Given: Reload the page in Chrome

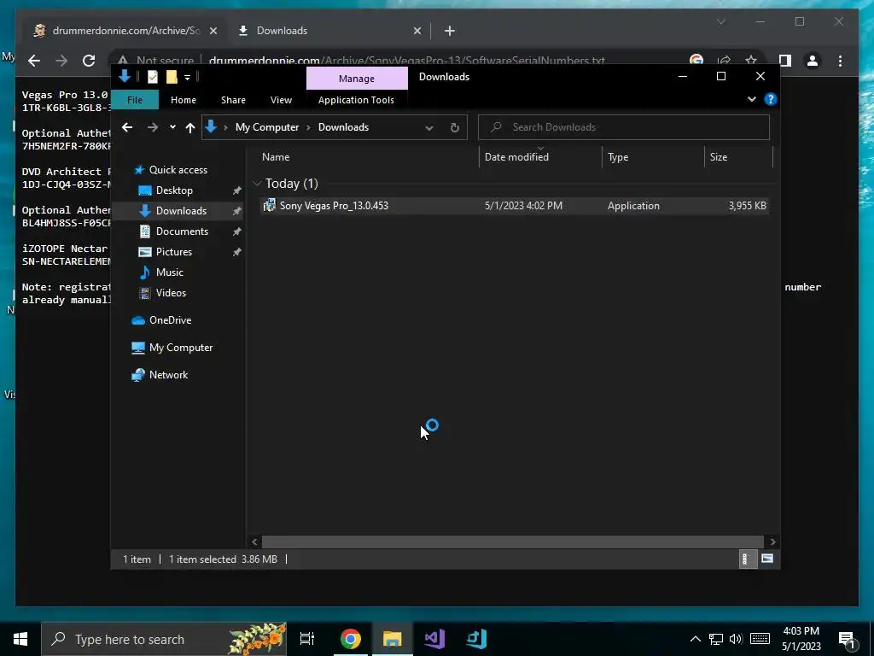Looking at the screenshot, I should click(x=89, y=61).
